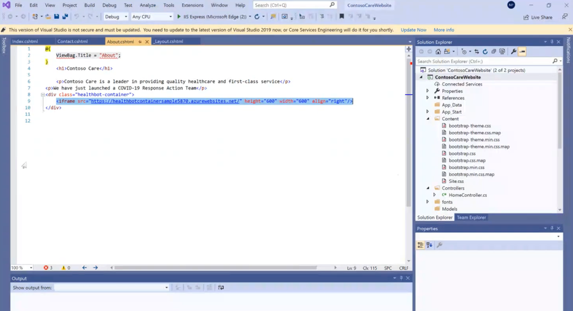Navigate backward with the left arrow in editor status
The width and height of the screenshot is (573, 311).
[84, 268]
